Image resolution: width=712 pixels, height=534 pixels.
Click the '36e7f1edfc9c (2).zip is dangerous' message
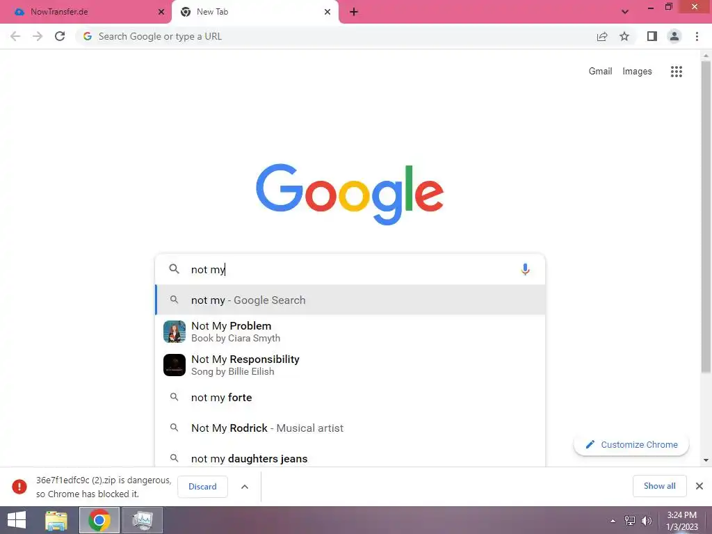tap(104, 487)
